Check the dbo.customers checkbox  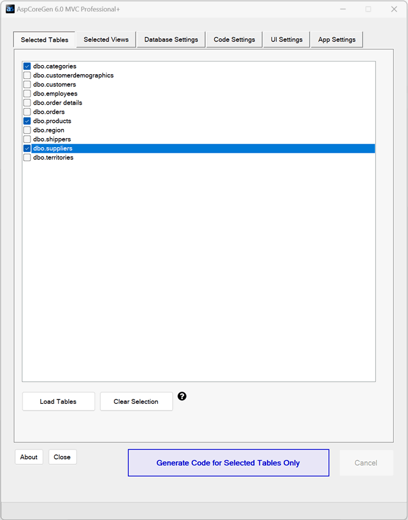click(27, 85)
